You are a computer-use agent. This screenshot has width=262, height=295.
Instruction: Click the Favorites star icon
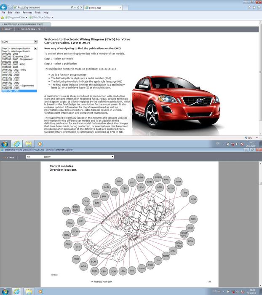point(3,18)
